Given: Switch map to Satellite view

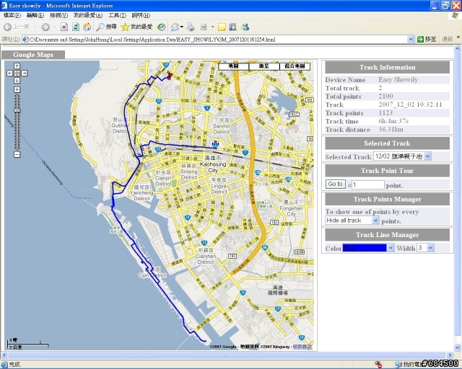Looking at the screenshot, I should click(x=264, y=66).
